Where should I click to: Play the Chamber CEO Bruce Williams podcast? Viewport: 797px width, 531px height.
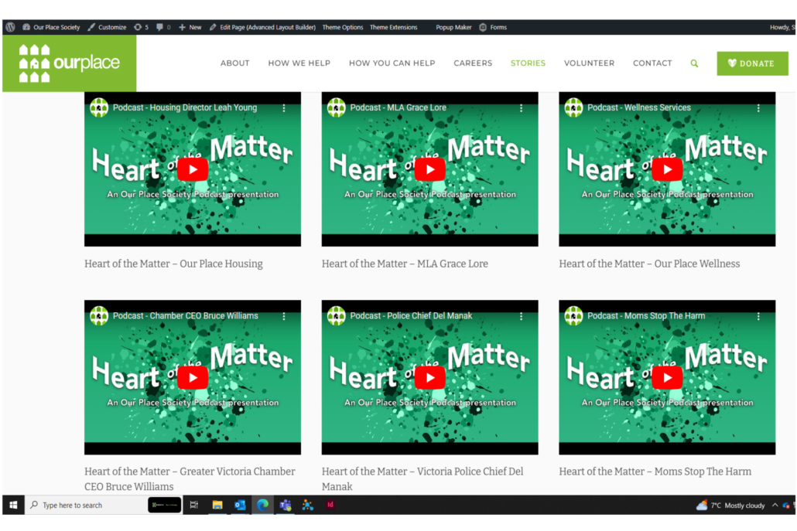point(193,378)
